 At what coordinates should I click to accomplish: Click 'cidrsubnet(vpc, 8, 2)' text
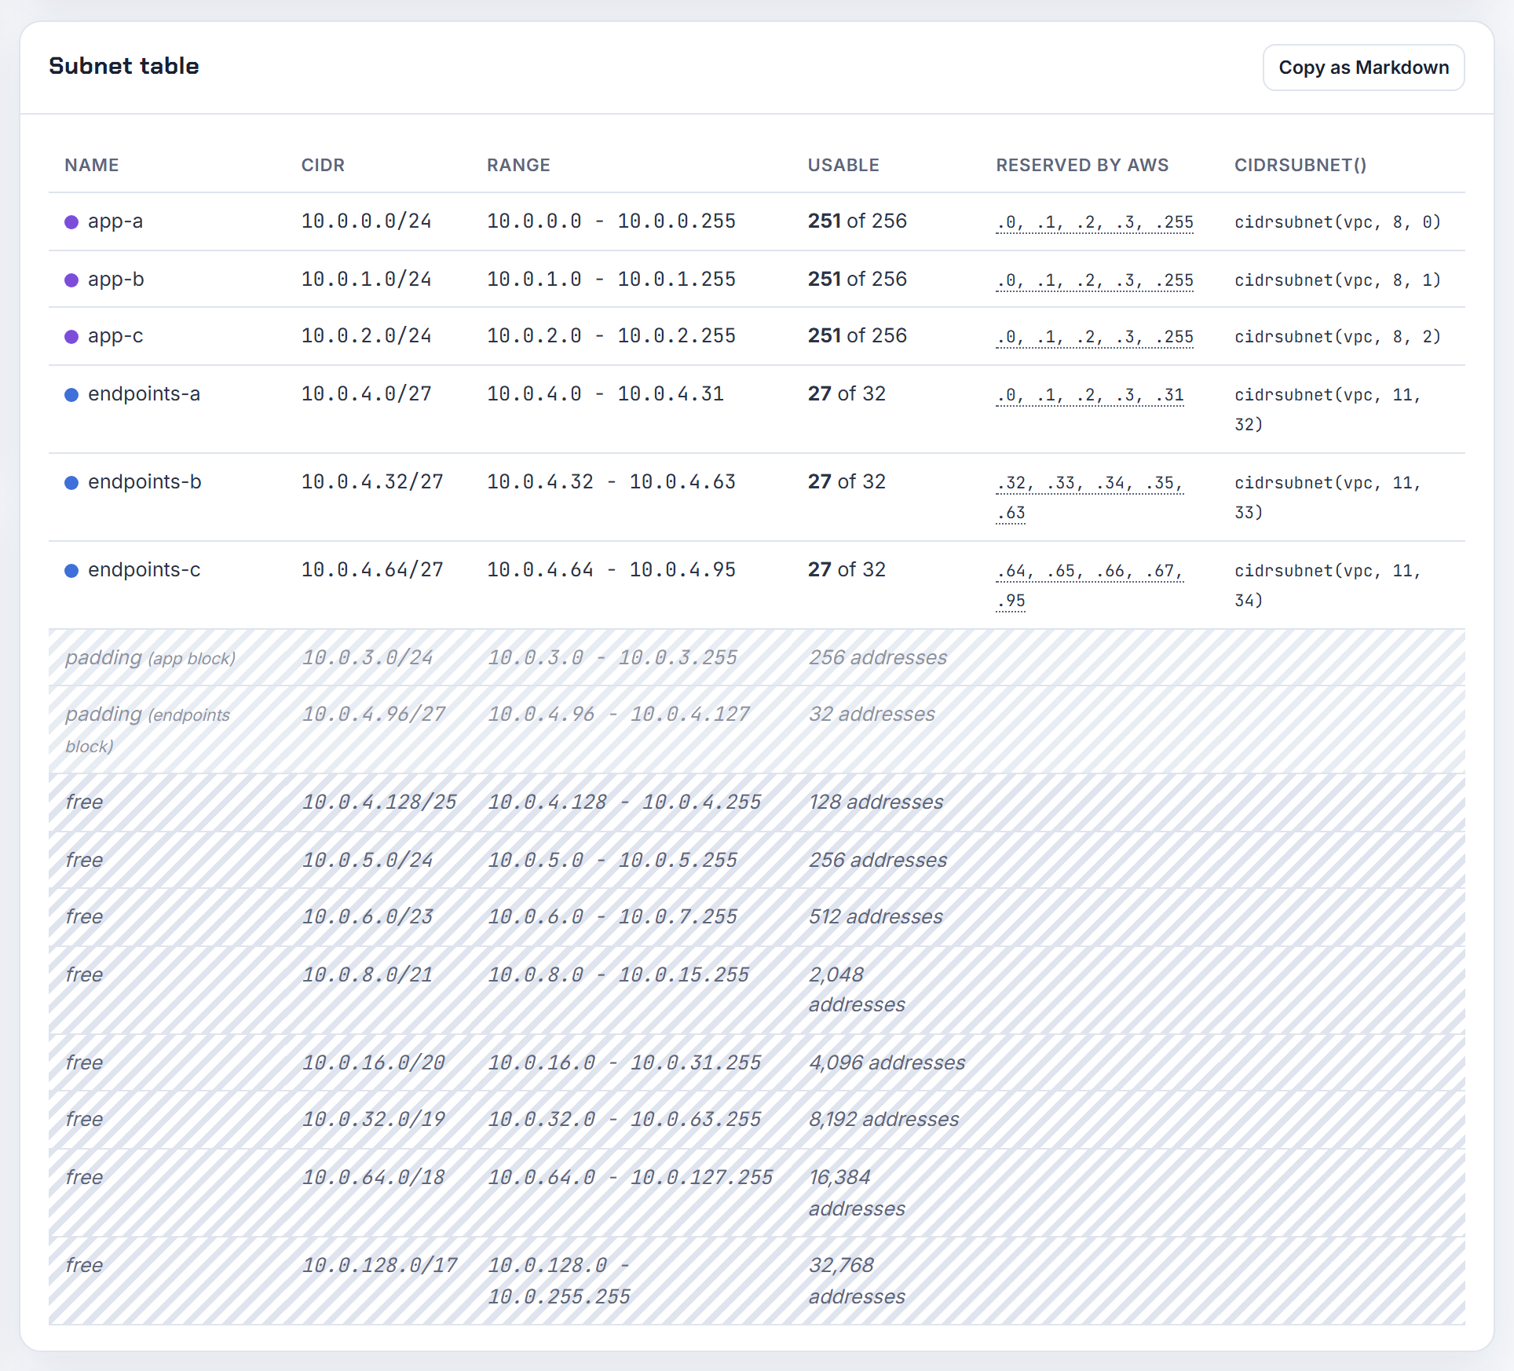(1337, 337)
